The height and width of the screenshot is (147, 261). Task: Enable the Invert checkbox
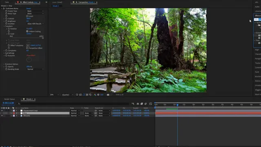click(27, 16)
